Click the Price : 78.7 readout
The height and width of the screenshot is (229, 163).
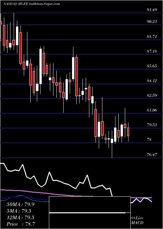[x=21, y=224]
